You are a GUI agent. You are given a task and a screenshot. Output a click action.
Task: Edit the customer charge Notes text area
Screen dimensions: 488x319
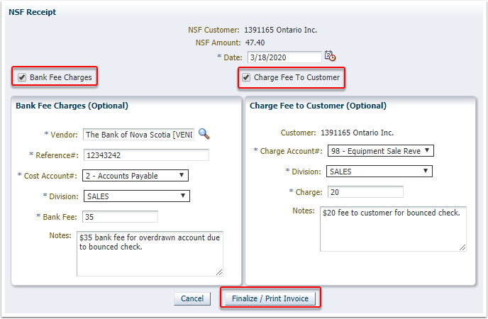pyautogui.click(x=393, y=229)
